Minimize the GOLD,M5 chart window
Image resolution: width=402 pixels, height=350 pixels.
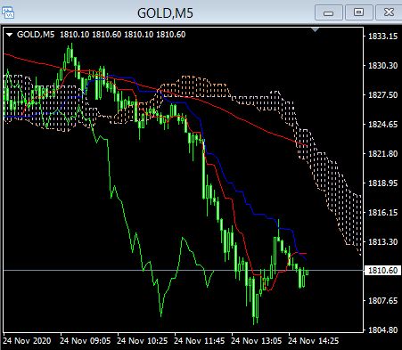click(x=329, y=12)
